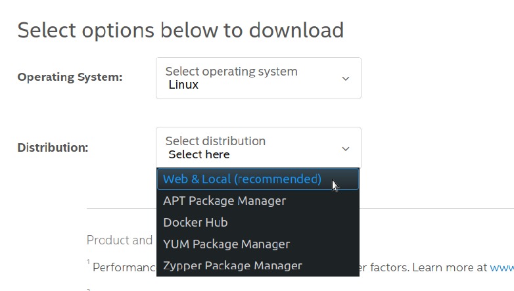Select YUM Package Manager option
Image resolution: width=514 pixels, height=291 pixels.
tap(226, 244)
